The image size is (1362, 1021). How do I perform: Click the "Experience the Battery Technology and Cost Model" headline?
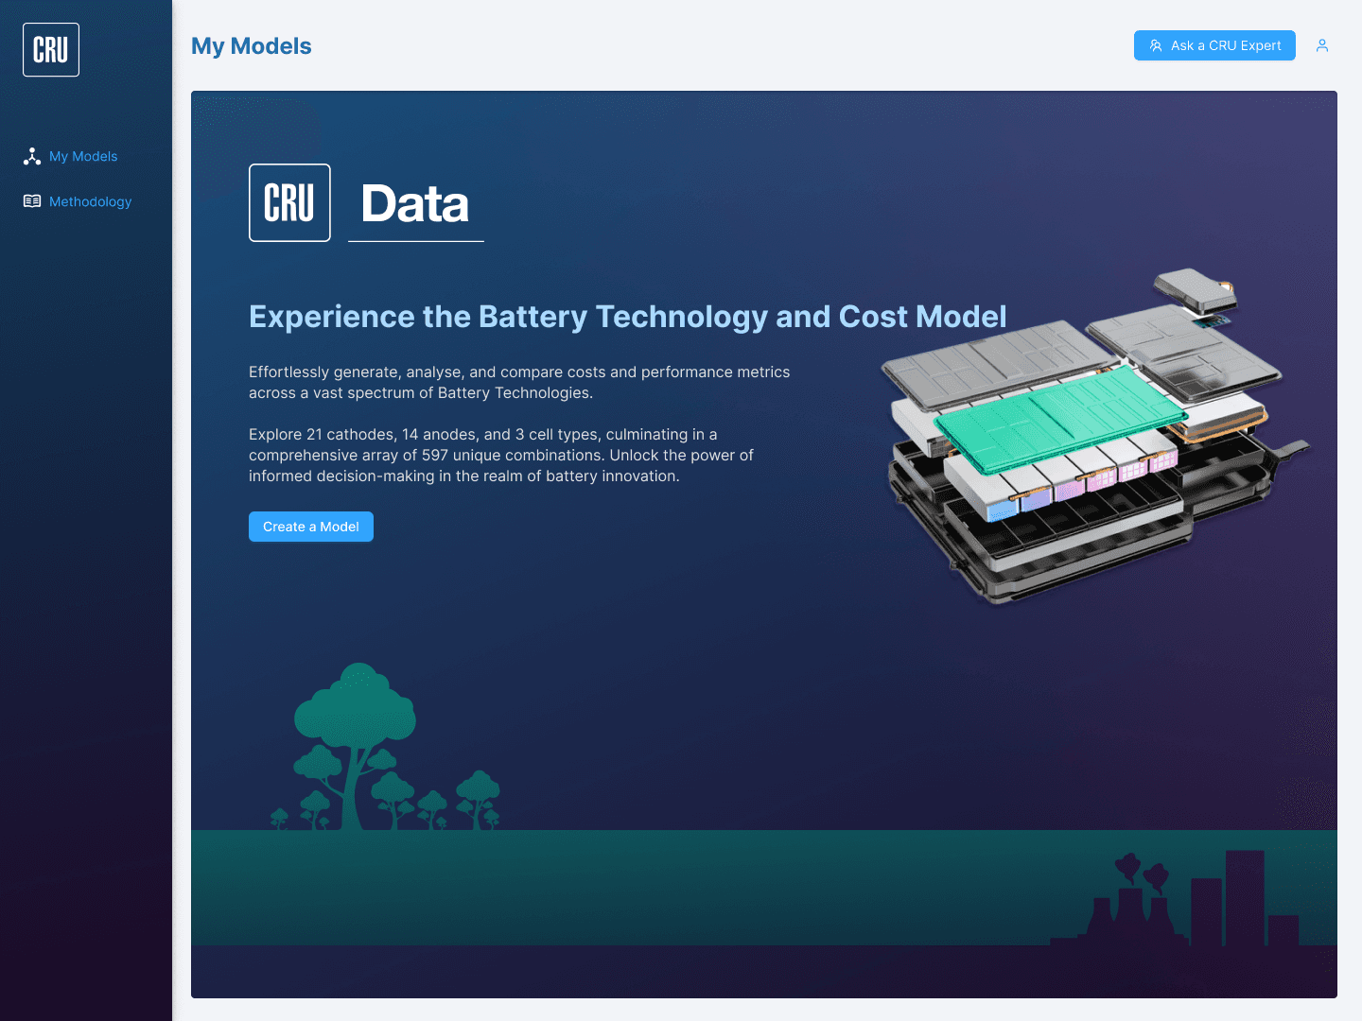628,317
